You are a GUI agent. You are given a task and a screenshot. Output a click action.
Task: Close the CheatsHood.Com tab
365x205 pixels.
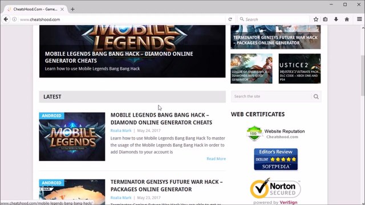point(62,9)
